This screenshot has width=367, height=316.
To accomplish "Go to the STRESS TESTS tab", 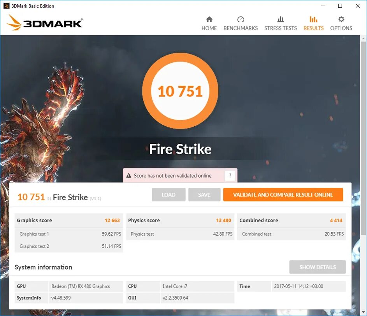I will [280, 23].
